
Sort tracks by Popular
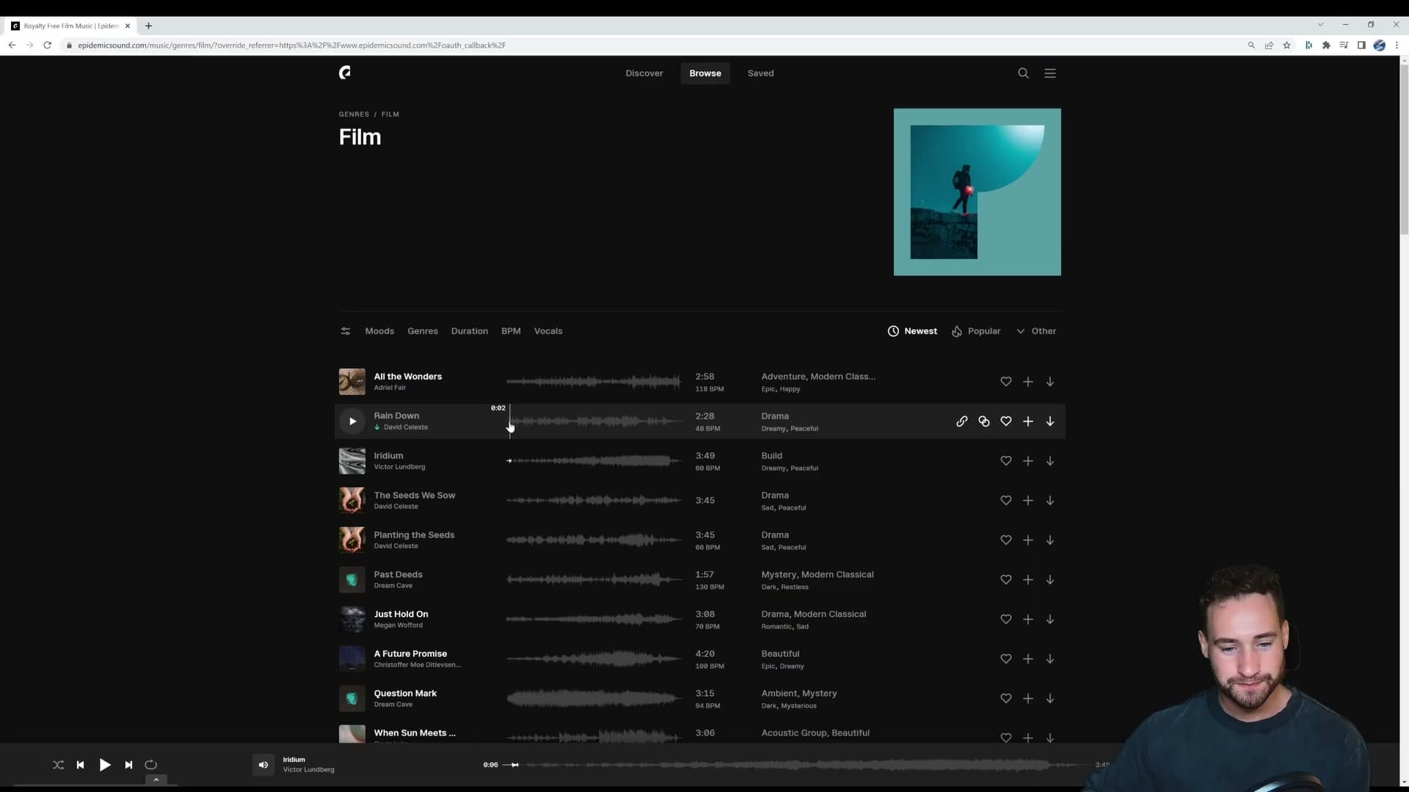[x=976, y=331]
